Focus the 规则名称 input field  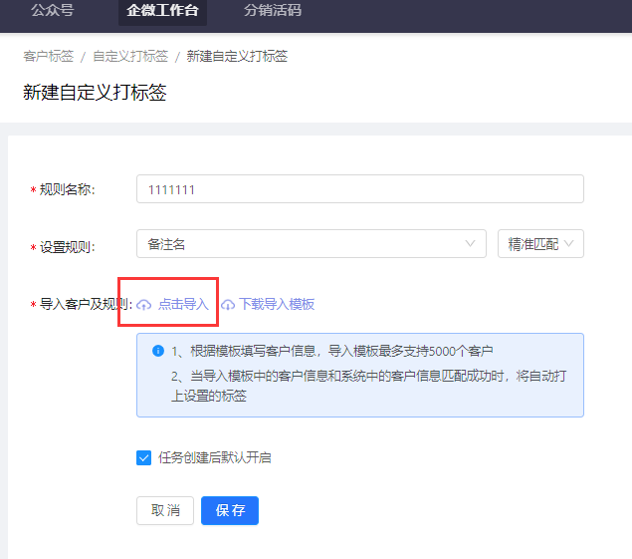pos(360,189)
